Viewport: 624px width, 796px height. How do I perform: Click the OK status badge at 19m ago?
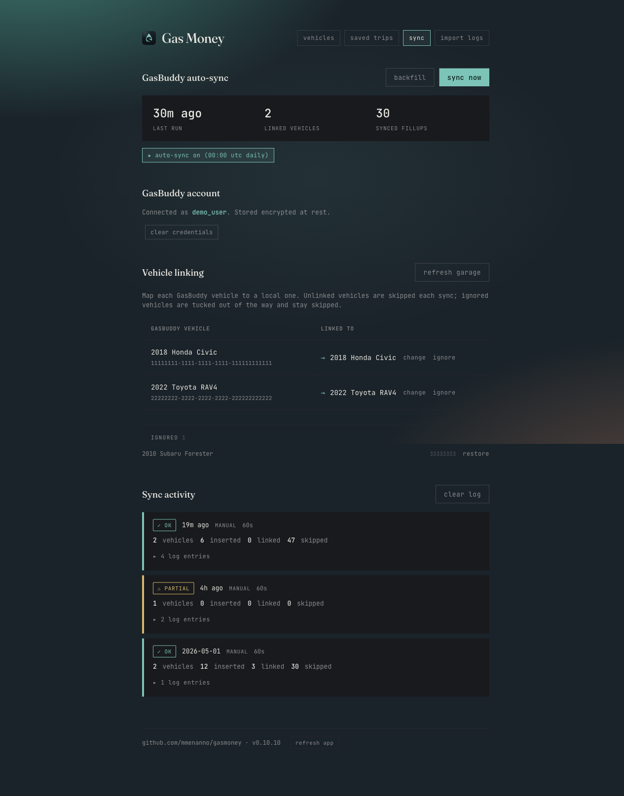click(164, 525)
